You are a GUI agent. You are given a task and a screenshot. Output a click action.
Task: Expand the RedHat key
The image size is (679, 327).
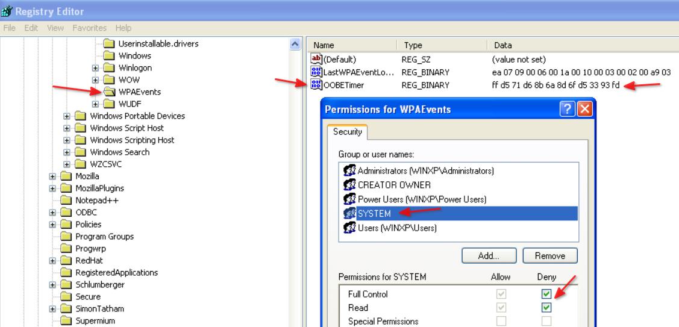pyautogui.click(x=52, y=261)
